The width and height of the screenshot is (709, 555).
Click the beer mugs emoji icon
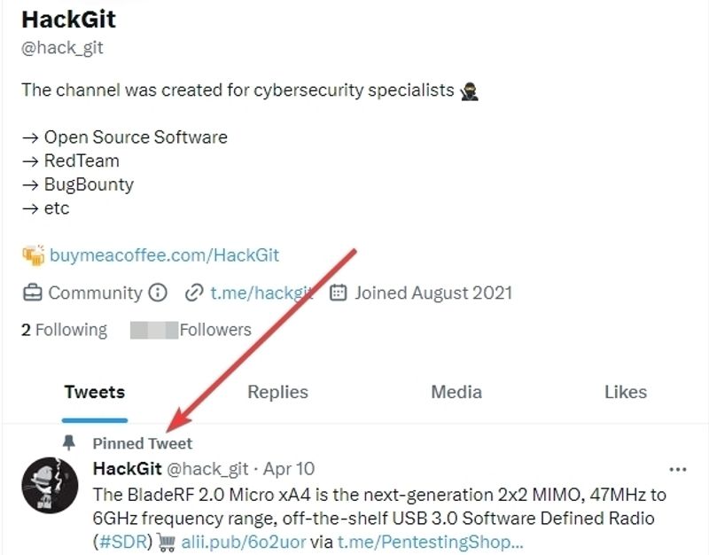click(34, 255)
